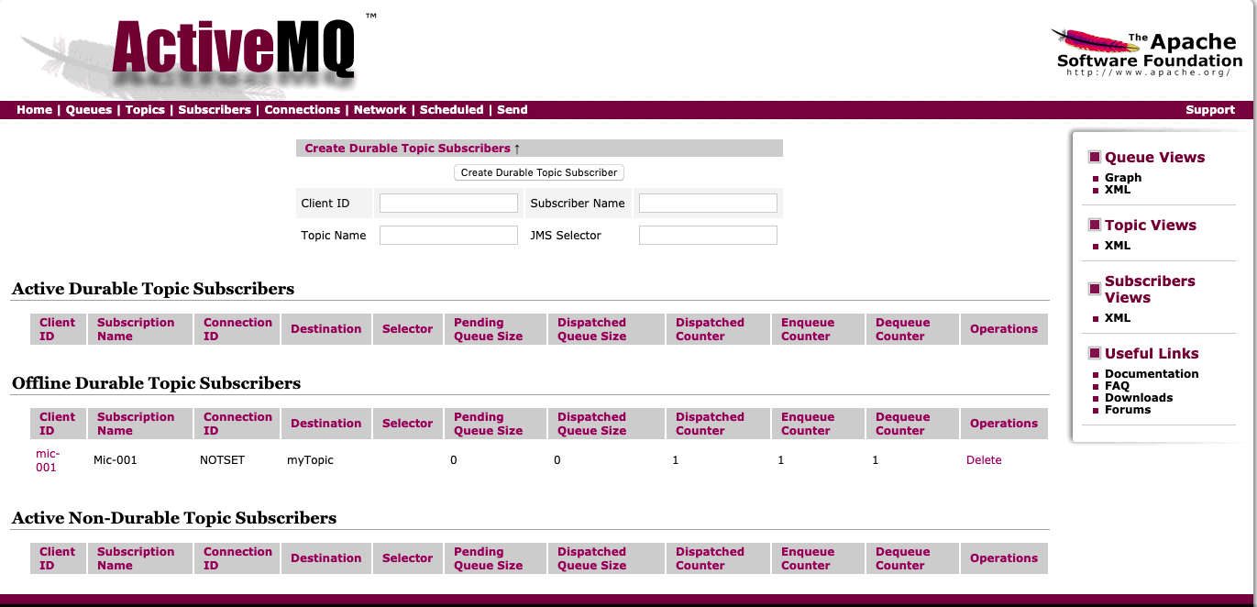
Task: Click the Queue Views heading
Action: (x=1155, y=157)
